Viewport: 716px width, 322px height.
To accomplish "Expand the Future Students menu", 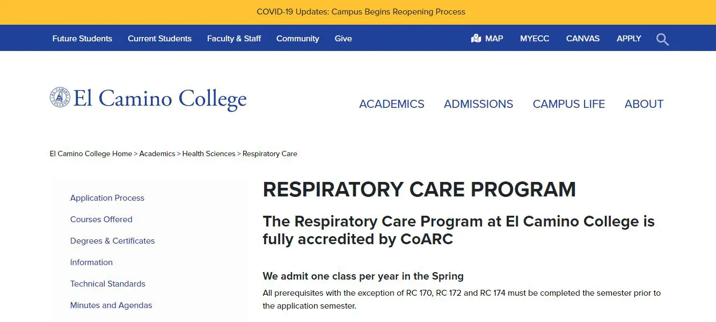I will tap(82, 38).
